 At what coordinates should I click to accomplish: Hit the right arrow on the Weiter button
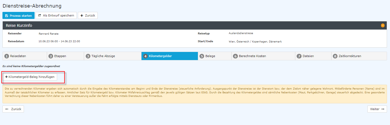[x=382, y=109]
